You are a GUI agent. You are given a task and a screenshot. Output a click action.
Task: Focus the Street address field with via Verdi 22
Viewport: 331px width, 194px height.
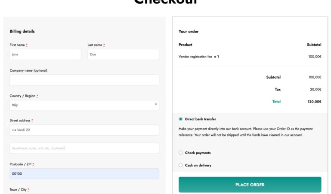(84, 130)
